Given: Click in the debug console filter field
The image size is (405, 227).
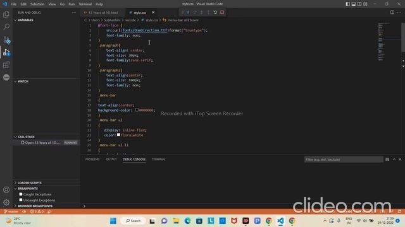Looking at the screenshot, I should (344, 160).
